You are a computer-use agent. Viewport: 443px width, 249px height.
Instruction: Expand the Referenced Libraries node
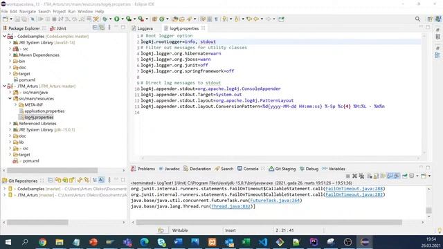tap(10, 123)
